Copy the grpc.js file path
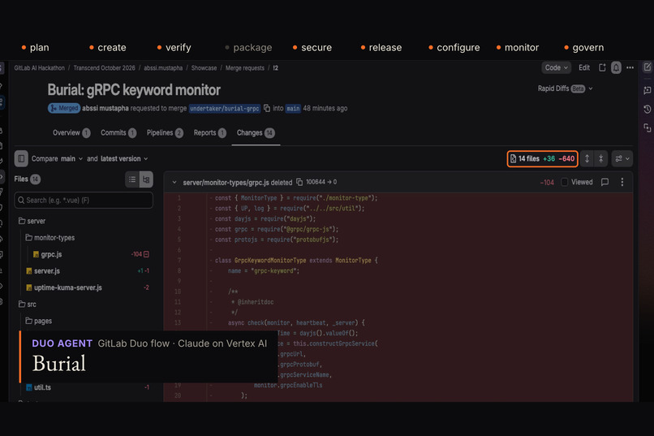Viewport: 654px width, 436px height. coord(299,182)
